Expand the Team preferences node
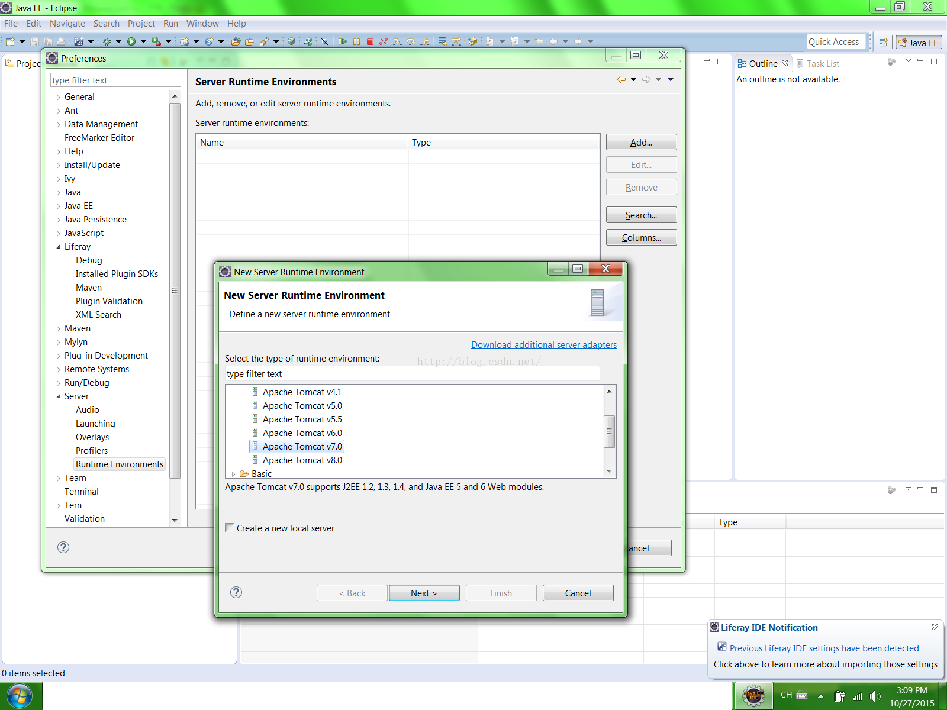947x710 pixels. pyautogui.click(x=59, y=478)
